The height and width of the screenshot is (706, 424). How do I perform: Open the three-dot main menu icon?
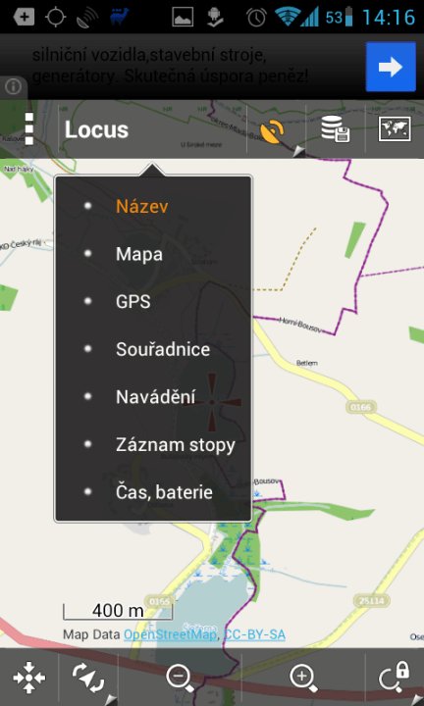[28, 129]
